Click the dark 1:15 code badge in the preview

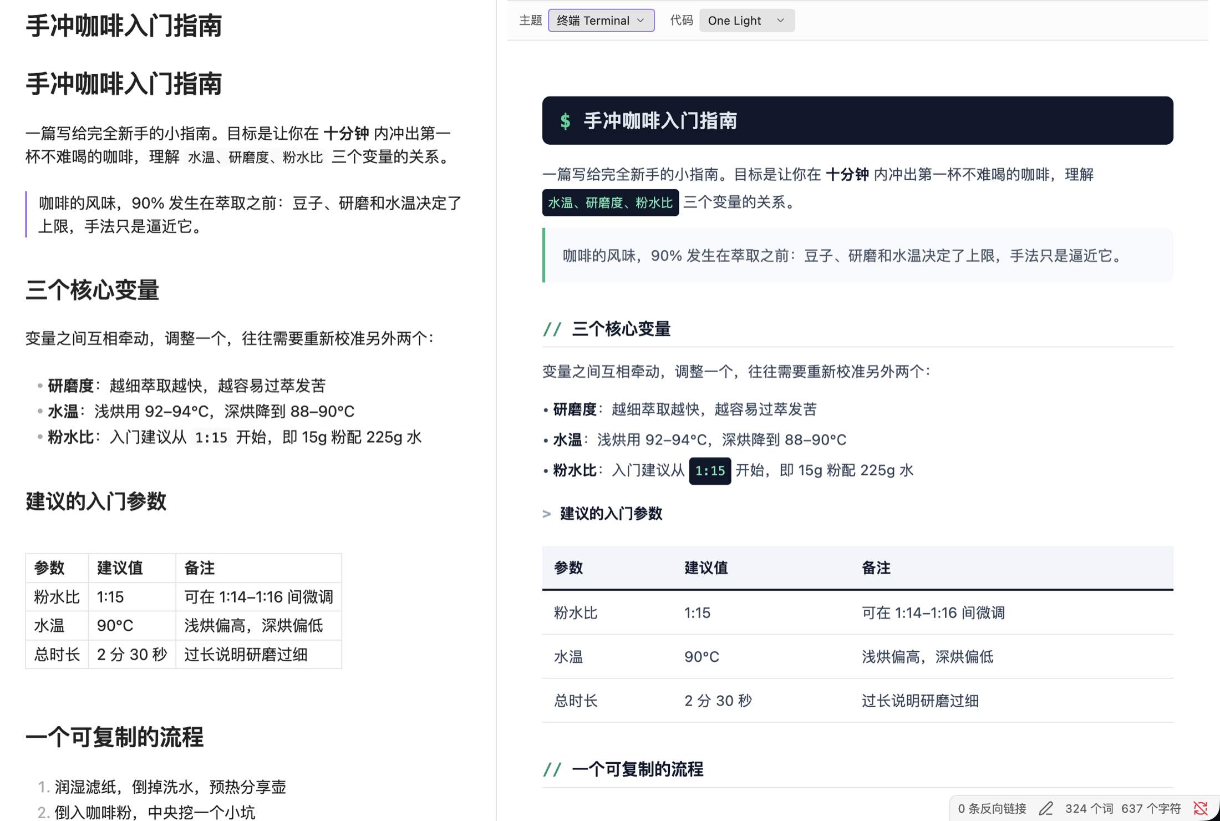point(710,471)
